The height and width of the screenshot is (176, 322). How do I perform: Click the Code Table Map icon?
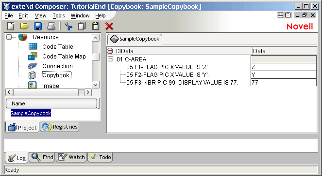(x=33, y=57)
